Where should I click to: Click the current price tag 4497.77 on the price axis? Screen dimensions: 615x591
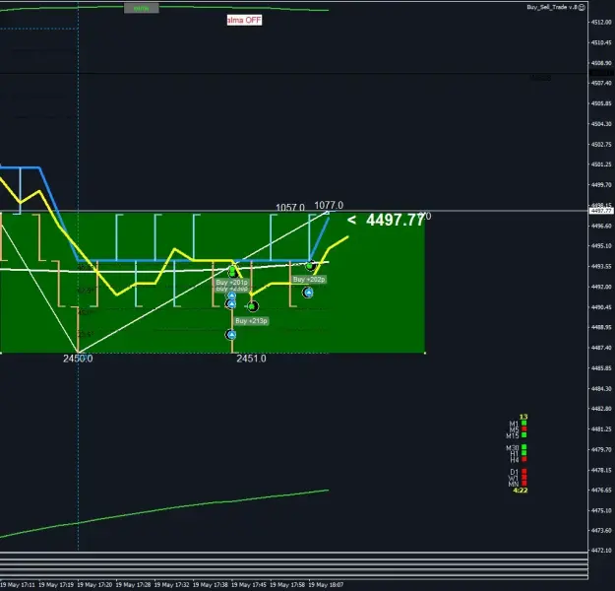(601, 211)
